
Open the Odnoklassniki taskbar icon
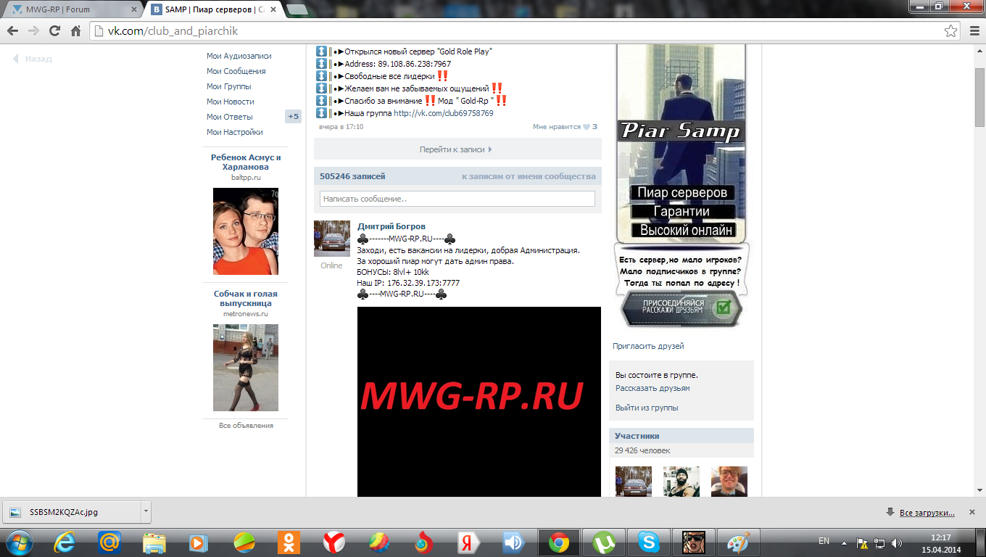(x=289, y=542)
